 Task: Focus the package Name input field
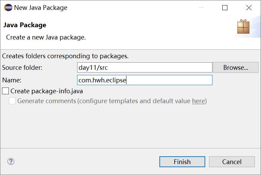click(145, 80)
